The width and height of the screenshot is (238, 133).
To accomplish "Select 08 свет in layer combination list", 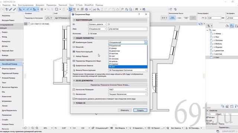I will 128,66.
